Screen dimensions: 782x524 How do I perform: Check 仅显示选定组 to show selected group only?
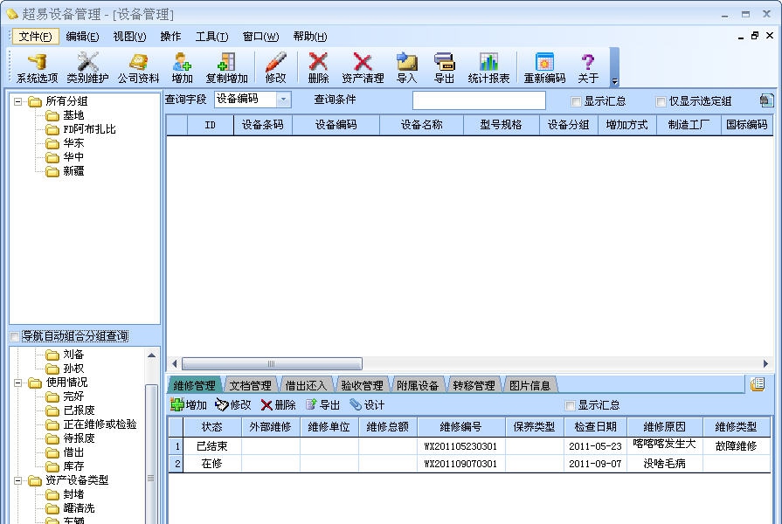pyautogui.click(x=661, y=102)
